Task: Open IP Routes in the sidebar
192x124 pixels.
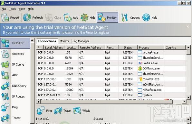Action: 15,97
